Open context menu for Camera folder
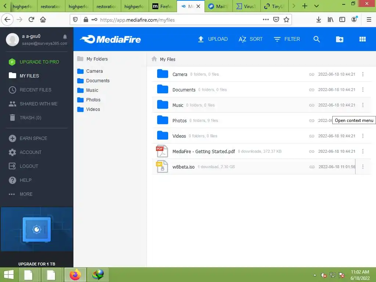The width and height of the screenshot is (376, 282). 363,74
